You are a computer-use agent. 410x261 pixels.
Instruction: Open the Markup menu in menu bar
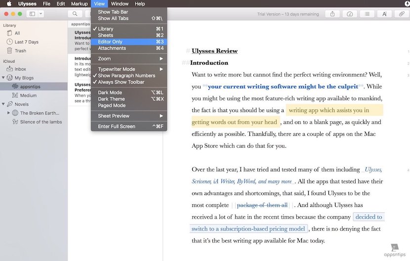coord(79,4)
